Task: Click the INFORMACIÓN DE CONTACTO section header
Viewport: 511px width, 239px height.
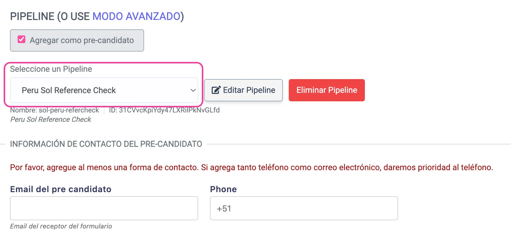Action: tap(106, 144)
